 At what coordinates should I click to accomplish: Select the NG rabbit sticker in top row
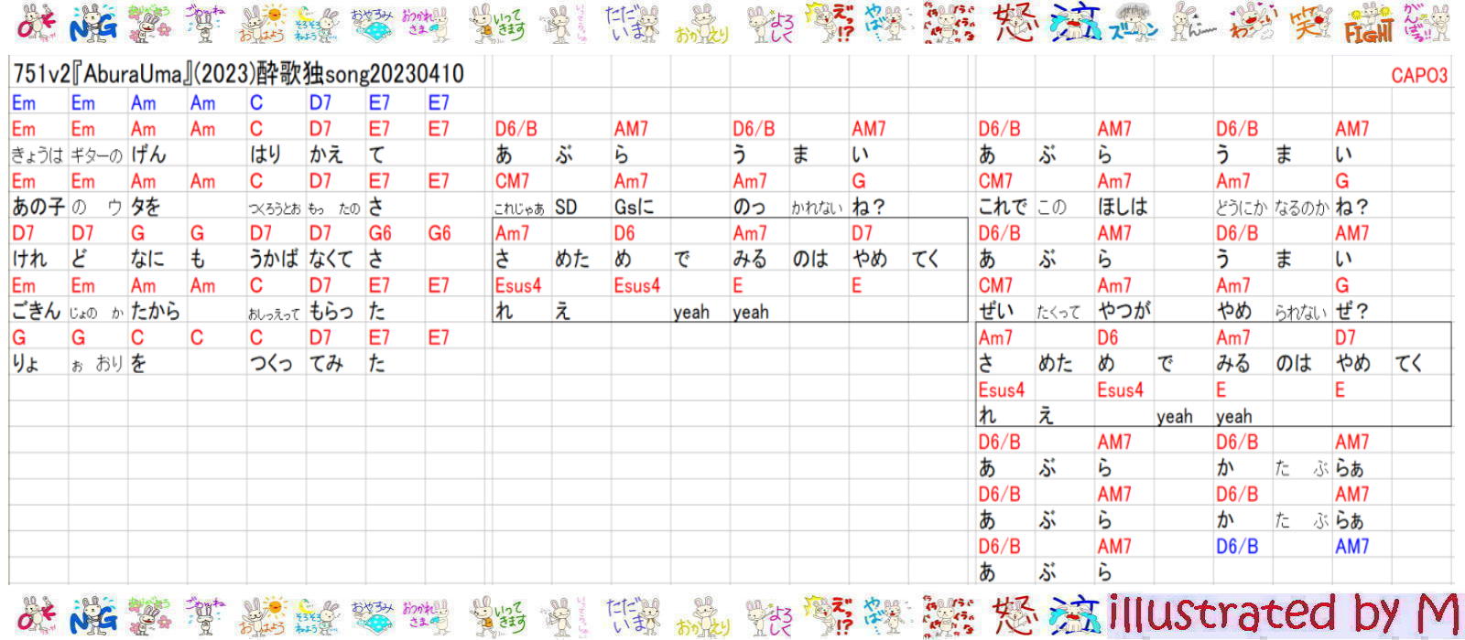pos(93,24)
